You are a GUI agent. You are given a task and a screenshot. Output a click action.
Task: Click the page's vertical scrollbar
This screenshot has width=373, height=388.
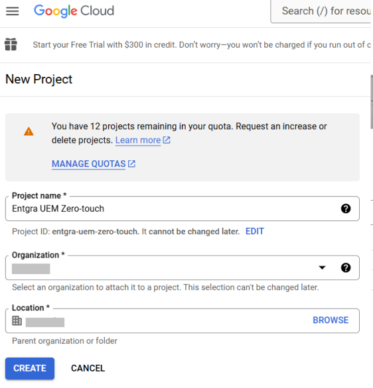click(x=372, y=101)
